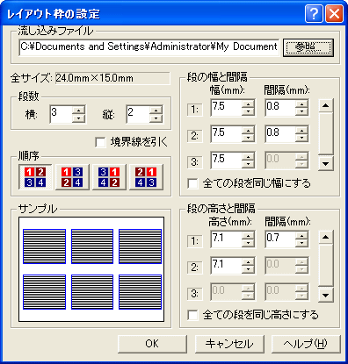The width and height of the screenshot is (348, 364).
Task: Confirm with the OK button
Action: coord(152,344)
